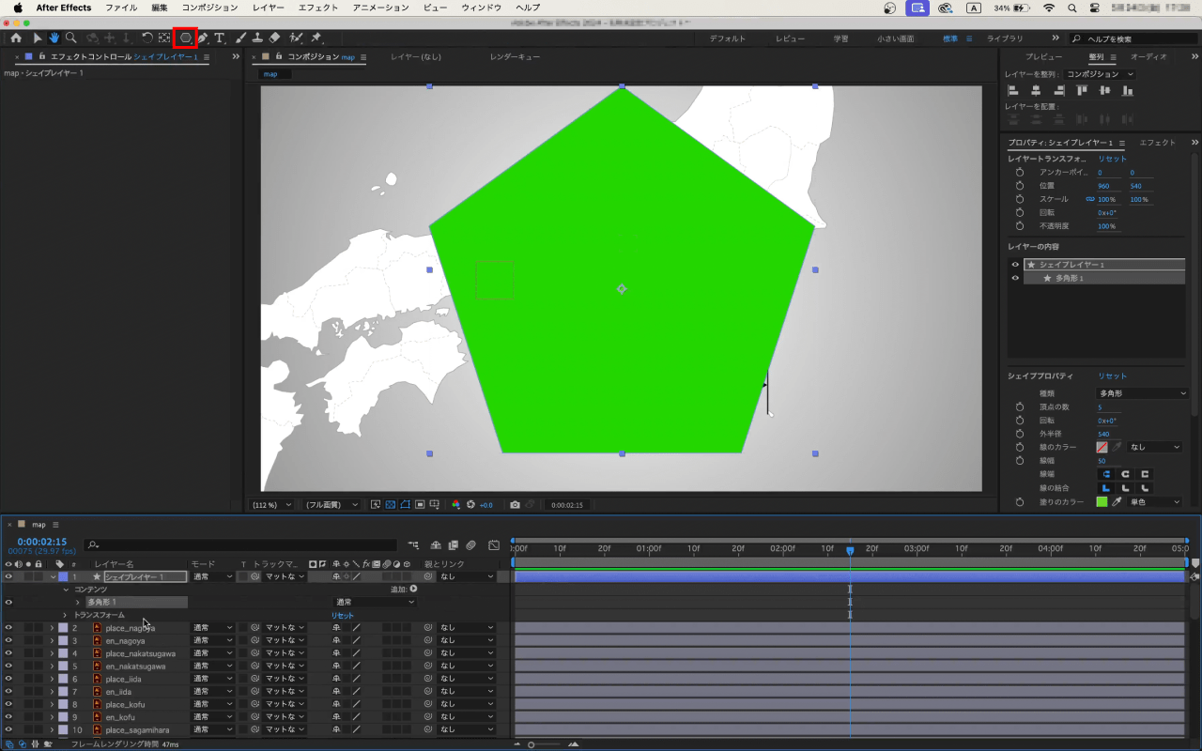Toggle the lock on the コンポジション map tab
This screenshot has width=1202, height=751.
pyautogui.click(x=279, y=57)
